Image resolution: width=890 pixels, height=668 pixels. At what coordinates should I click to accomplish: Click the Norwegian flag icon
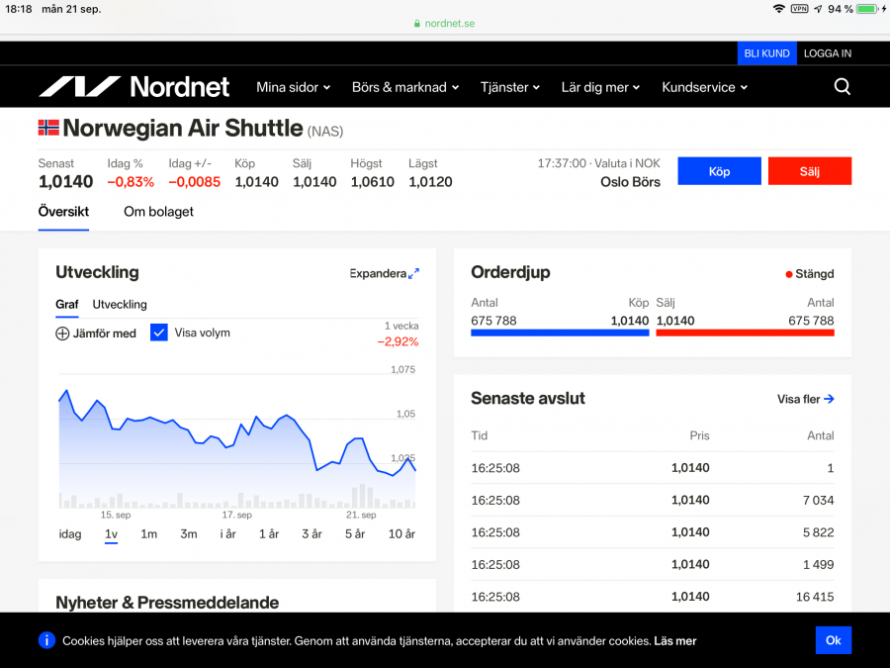coord(48,128)
